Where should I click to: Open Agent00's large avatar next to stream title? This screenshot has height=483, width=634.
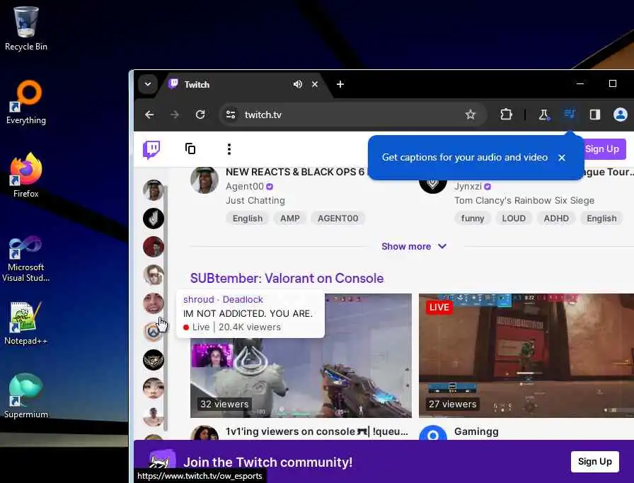tap(204, 180)
